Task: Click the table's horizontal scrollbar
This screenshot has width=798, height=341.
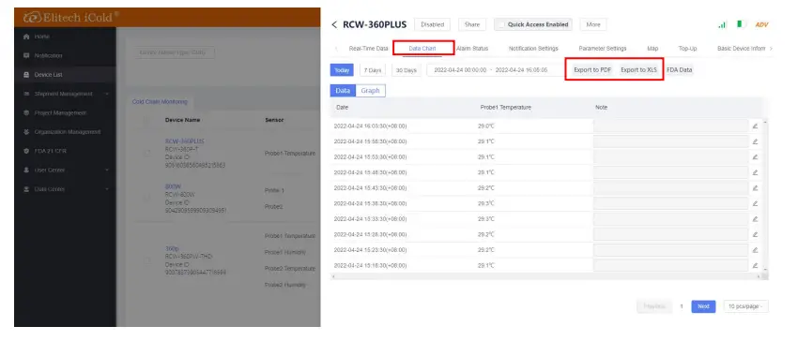Action: pyautogui.click(x=546, y=276)
